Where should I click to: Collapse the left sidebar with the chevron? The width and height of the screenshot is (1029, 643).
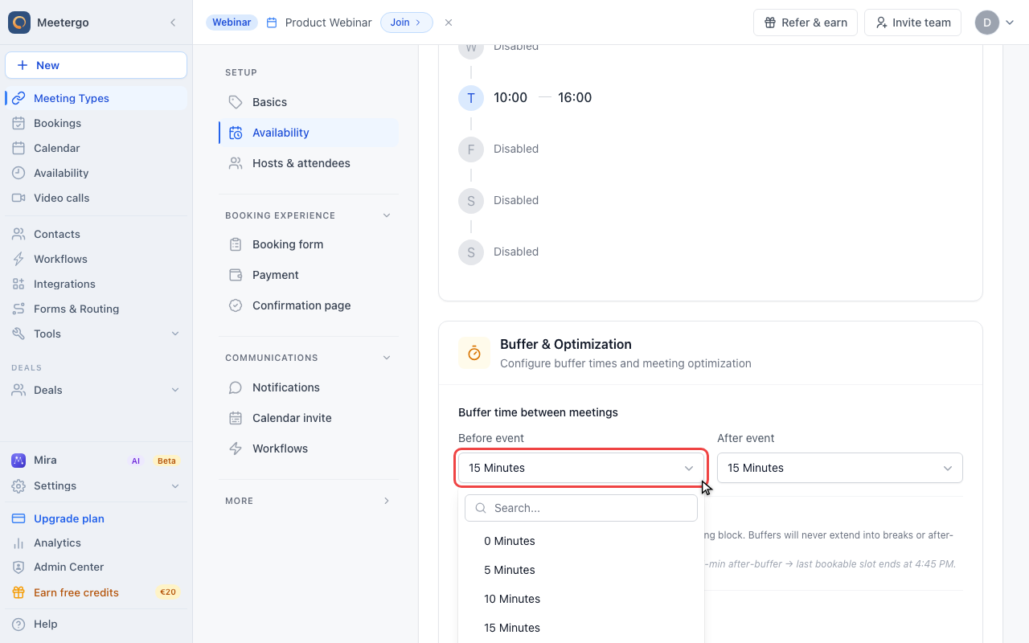173,23
